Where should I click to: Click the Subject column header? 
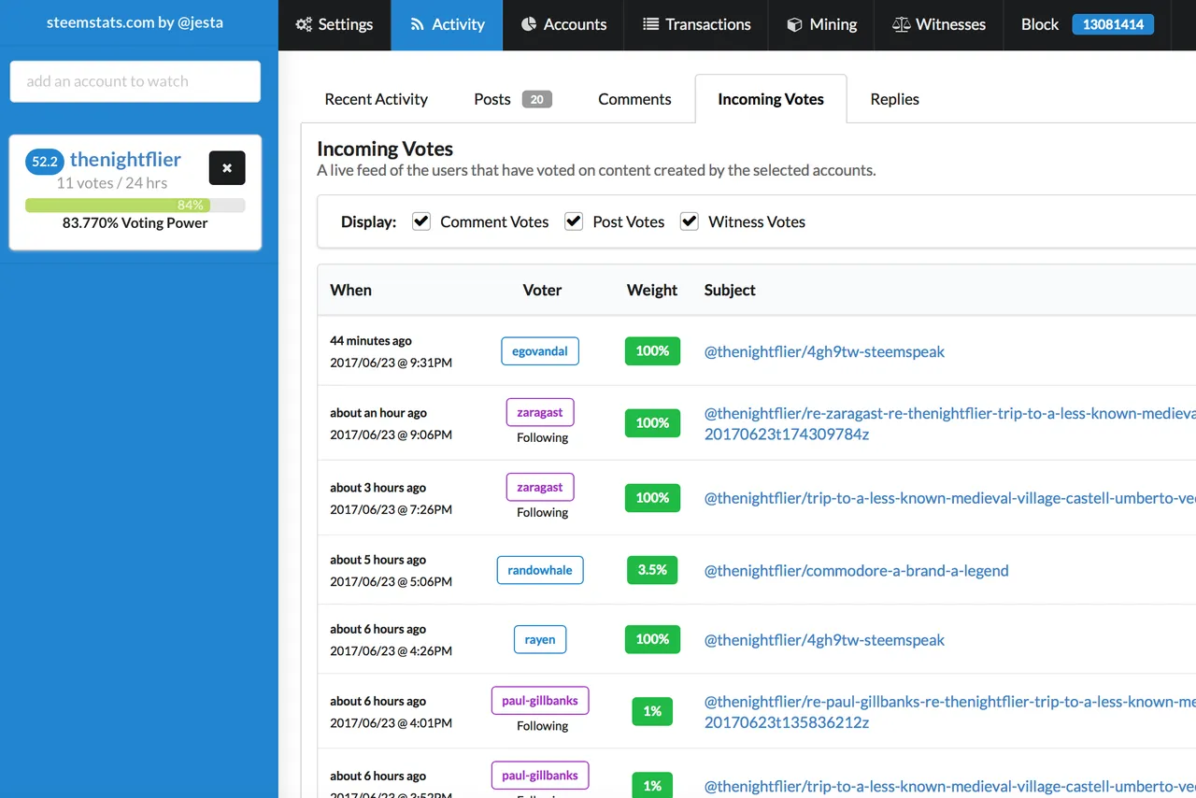[730, 290]
